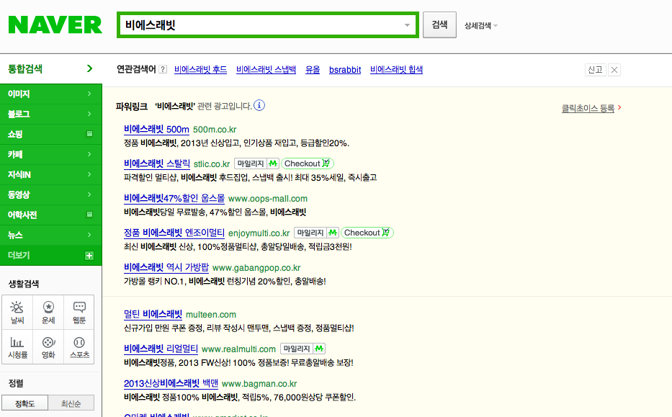Screen dimensions: 672x417
Task: Open the 정품 비에스래빗 엔조이멀티 link
Action: (x=174, y=233)
